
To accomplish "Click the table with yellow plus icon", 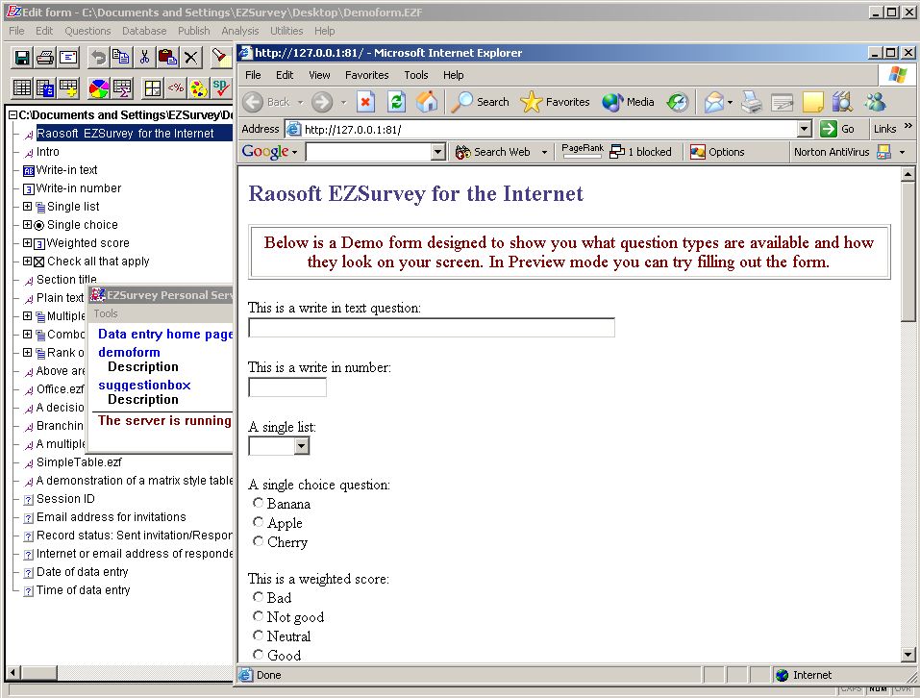I will [68, 88].
